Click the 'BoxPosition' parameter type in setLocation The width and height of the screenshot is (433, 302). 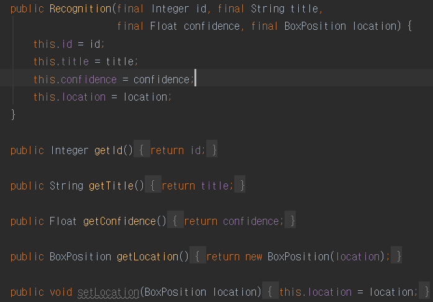pyautogui.click(x=175, y=292)
